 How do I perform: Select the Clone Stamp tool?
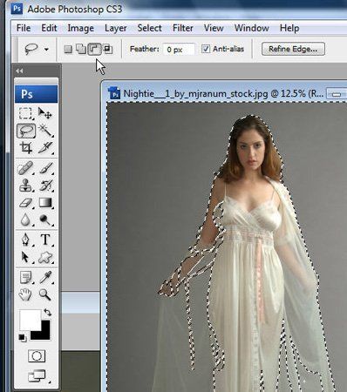(x=26, y=186)
